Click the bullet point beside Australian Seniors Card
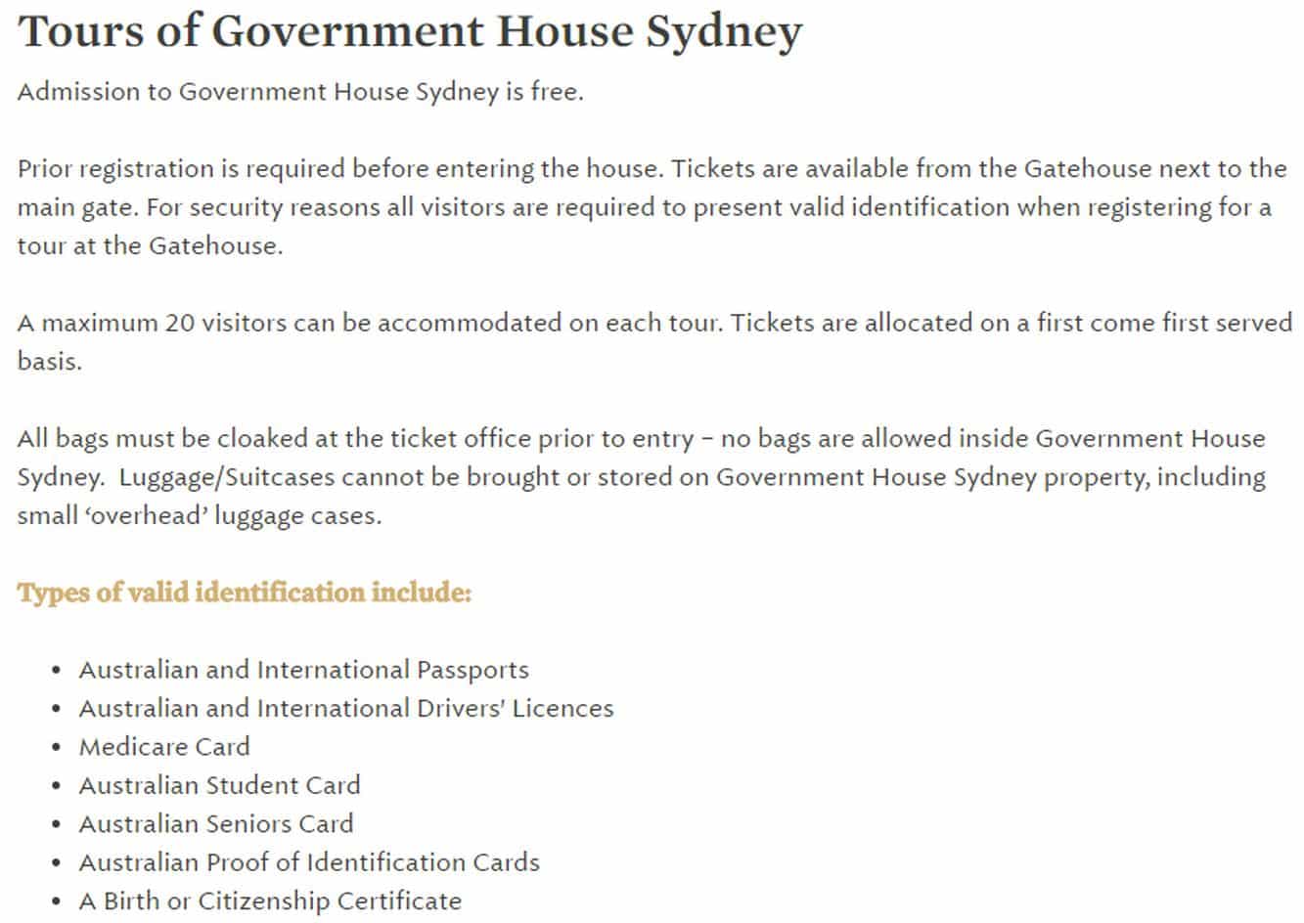This screenshot has height=923, width=1304. pos(57,825)
